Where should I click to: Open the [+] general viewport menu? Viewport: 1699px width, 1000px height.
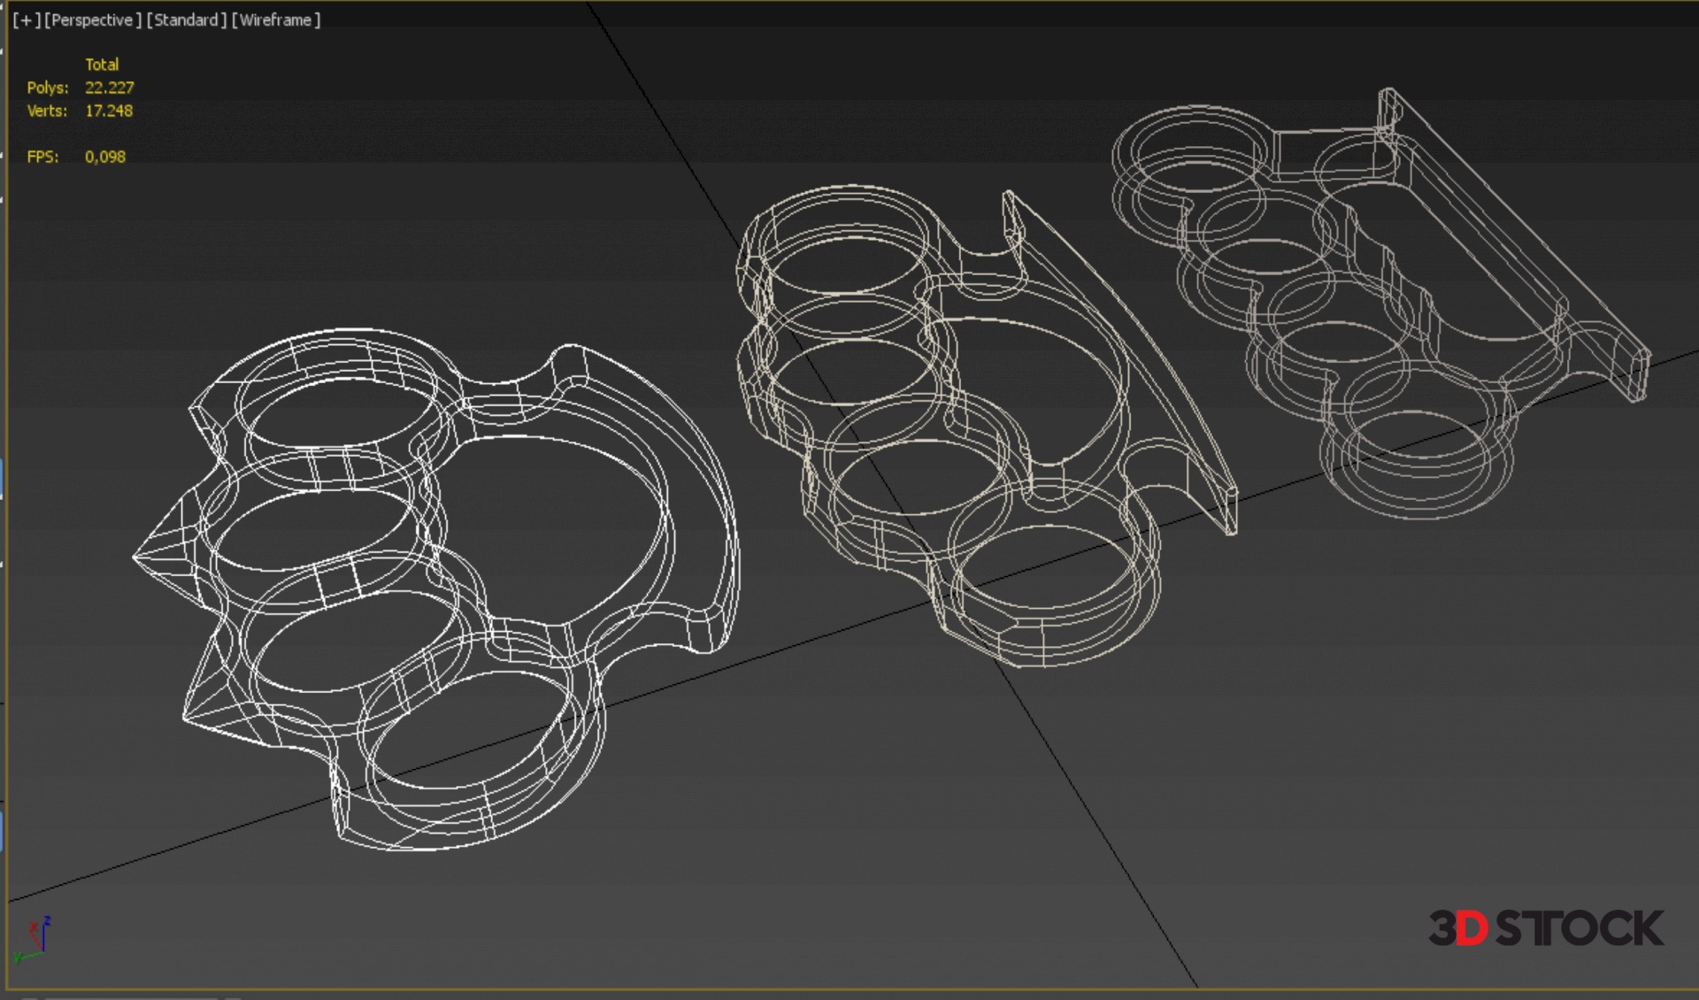26,19
